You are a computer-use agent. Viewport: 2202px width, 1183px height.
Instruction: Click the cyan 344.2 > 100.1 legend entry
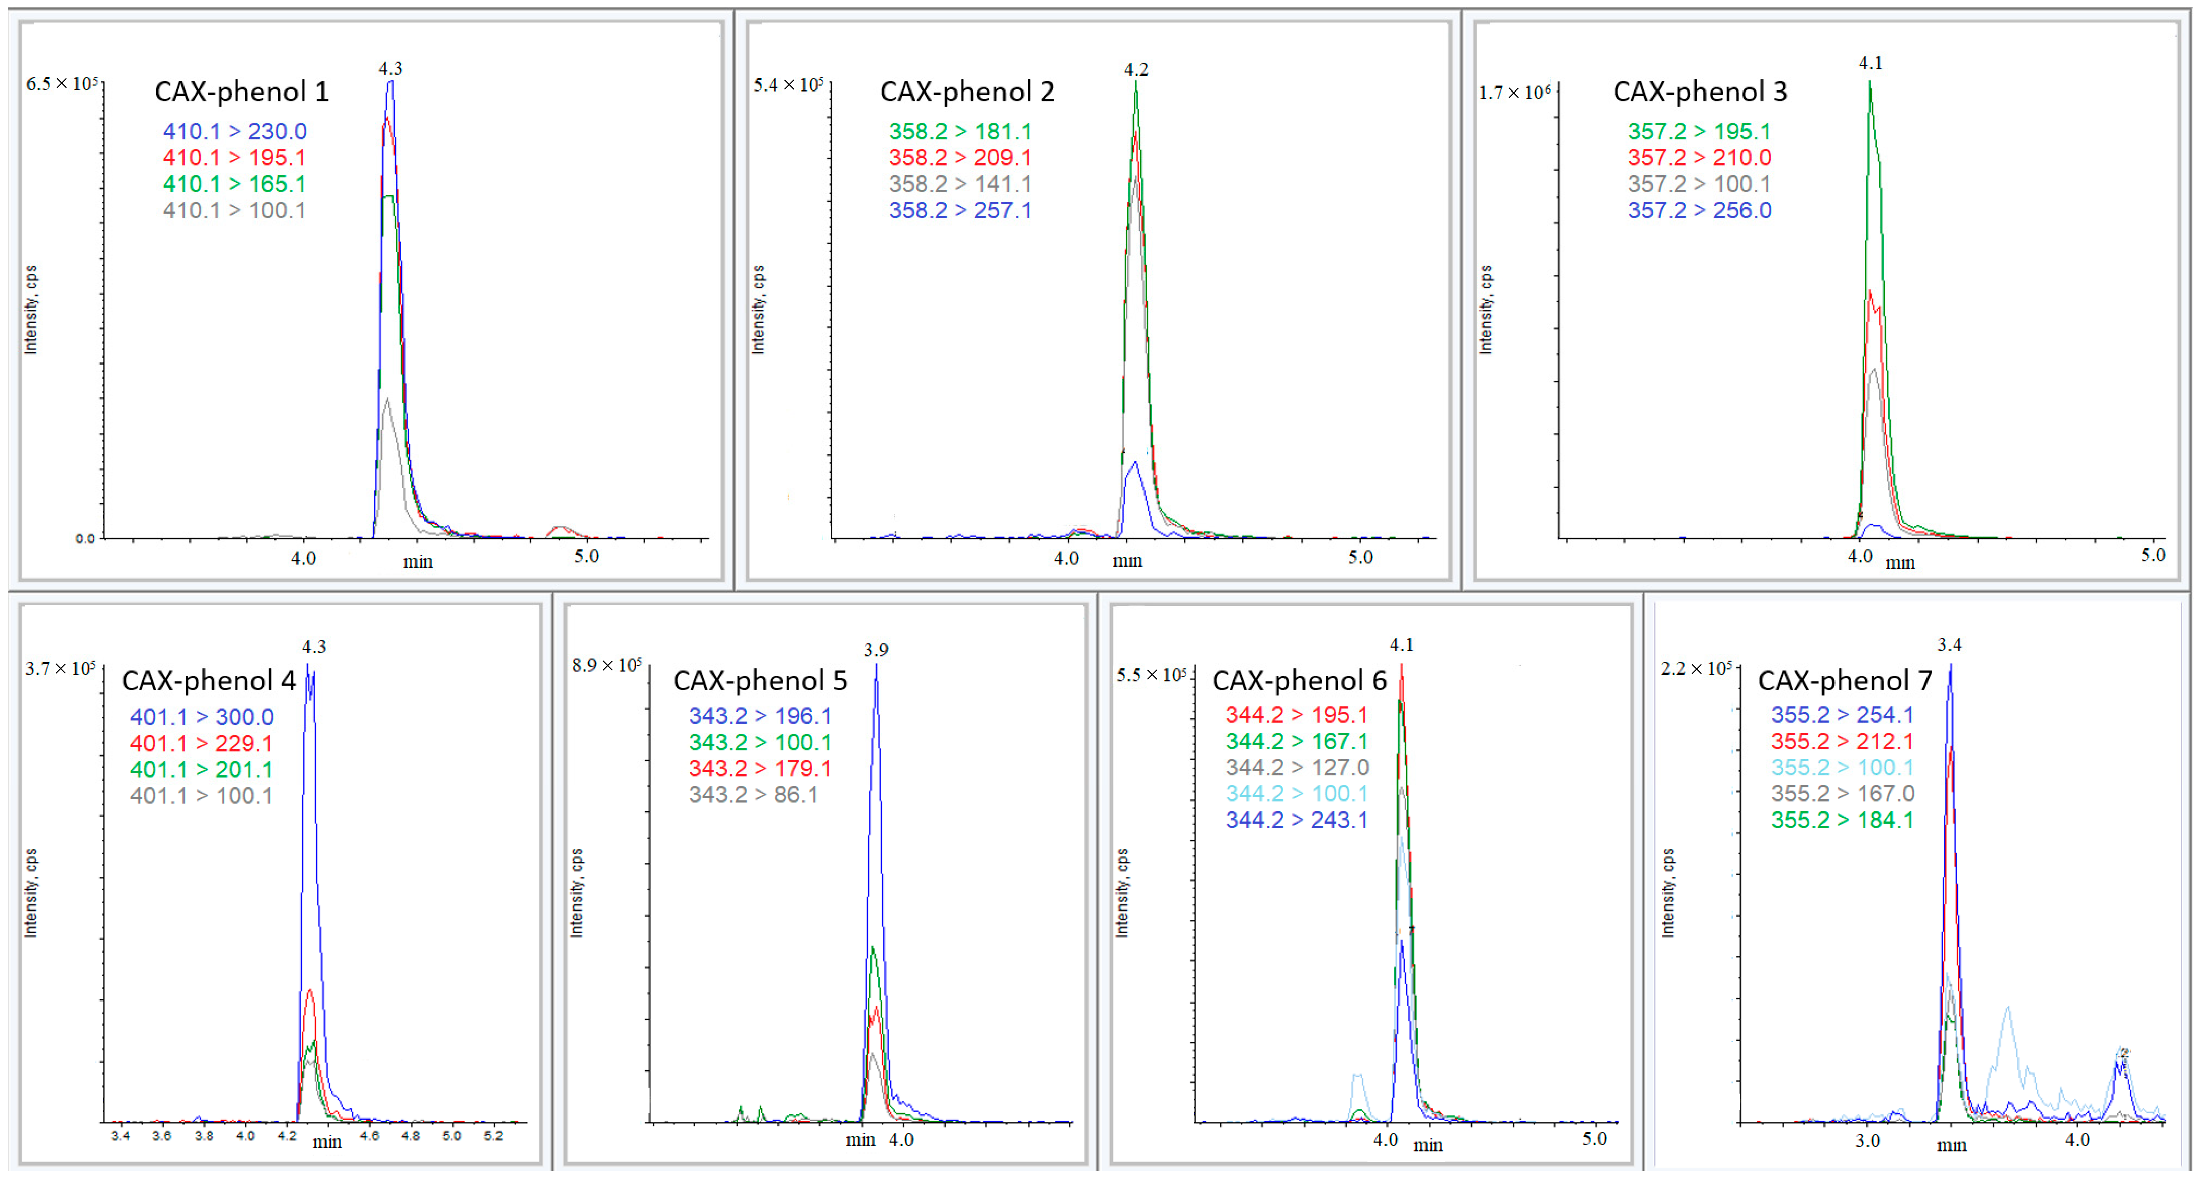click(x=1296, y=793)
